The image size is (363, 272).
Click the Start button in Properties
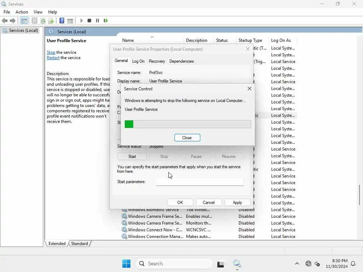(132, 156)
